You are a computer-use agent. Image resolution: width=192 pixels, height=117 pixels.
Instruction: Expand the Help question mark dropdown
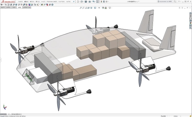[180, 2]
